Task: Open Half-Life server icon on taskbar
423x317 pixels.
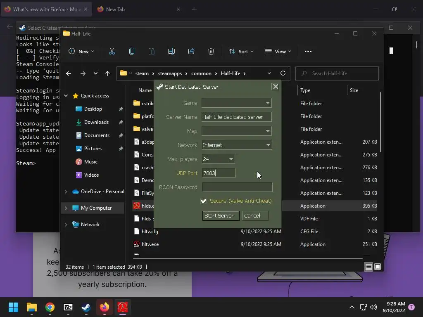Action: pyautogui.click(x=122, y=307)
